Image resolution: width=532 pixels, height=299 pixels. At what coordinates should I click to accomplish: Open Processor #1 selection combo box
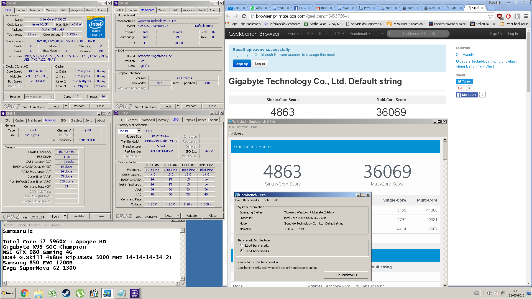point(39,97)
